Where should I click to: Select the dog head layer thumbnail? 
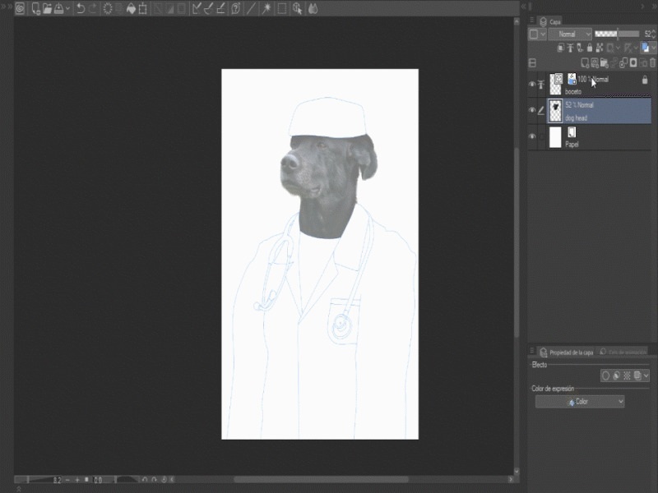coord(555,111)
